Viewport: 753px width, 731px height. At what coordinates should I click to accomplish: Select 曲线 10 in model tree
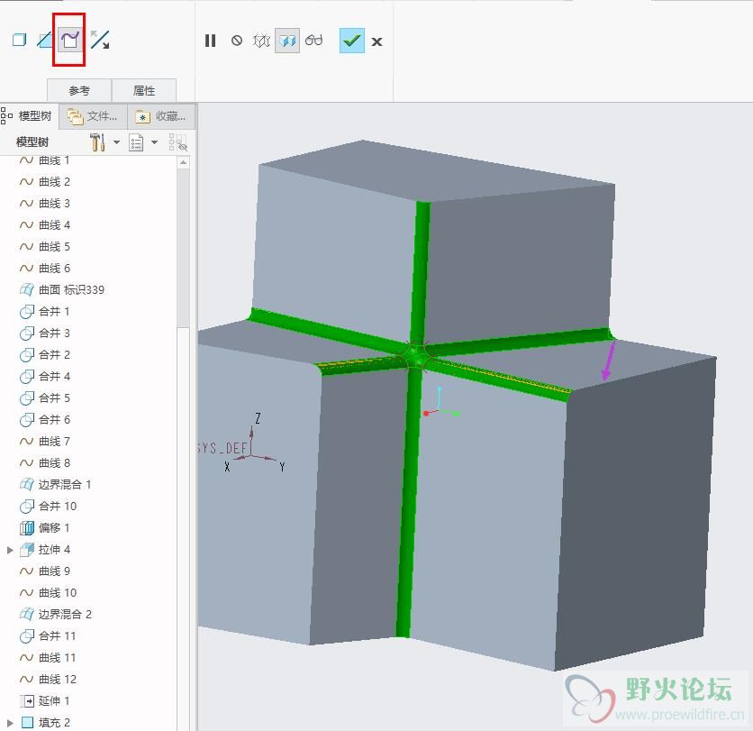(x=58, y=592)
